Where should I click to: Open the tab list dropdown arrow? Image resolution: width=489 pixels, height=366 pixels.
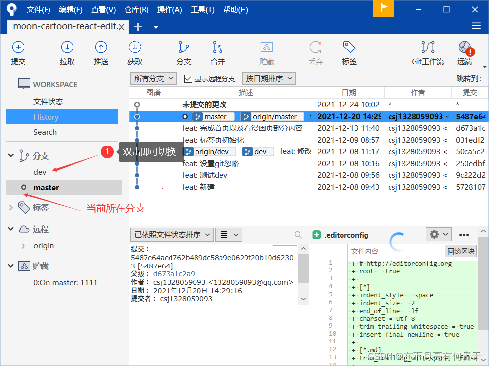click(156, 28)
